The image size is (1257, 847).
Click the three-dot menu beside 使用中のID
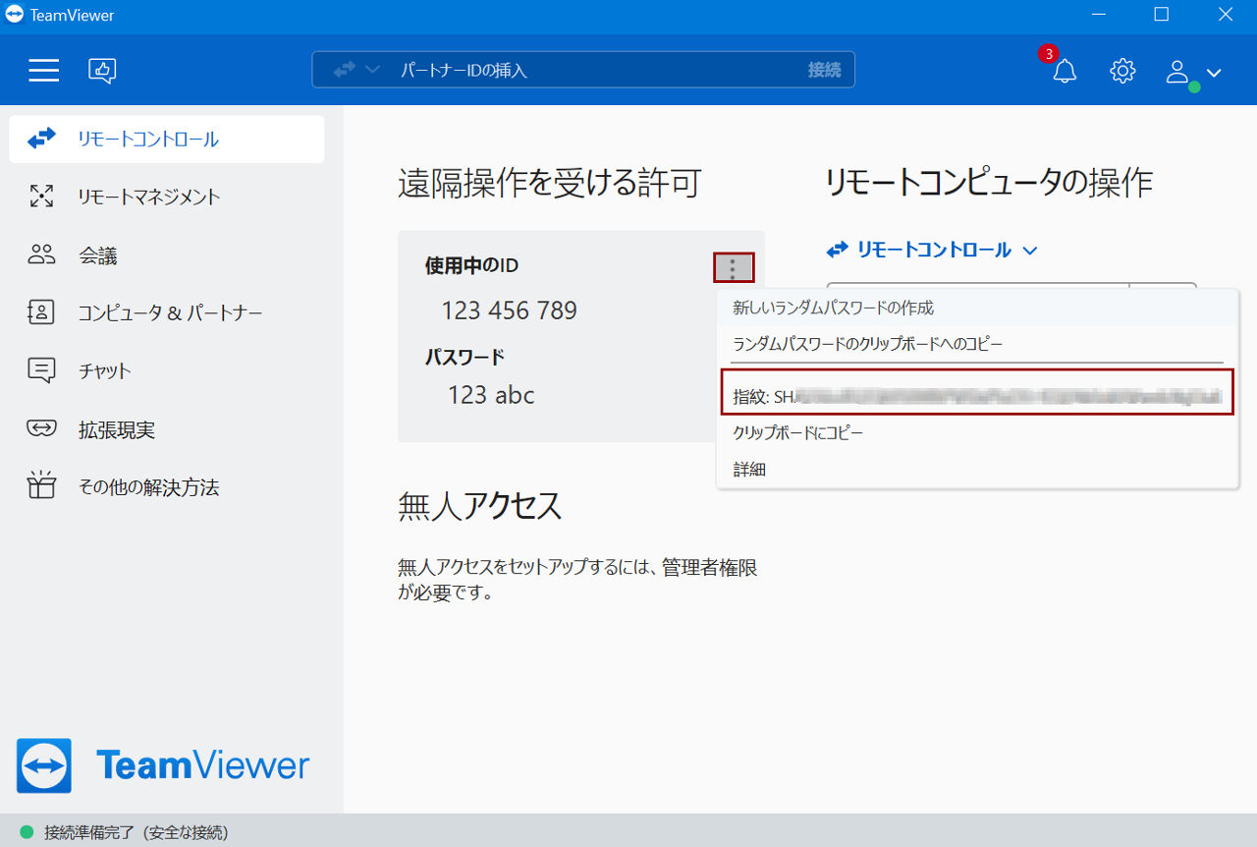pos(734,267)
